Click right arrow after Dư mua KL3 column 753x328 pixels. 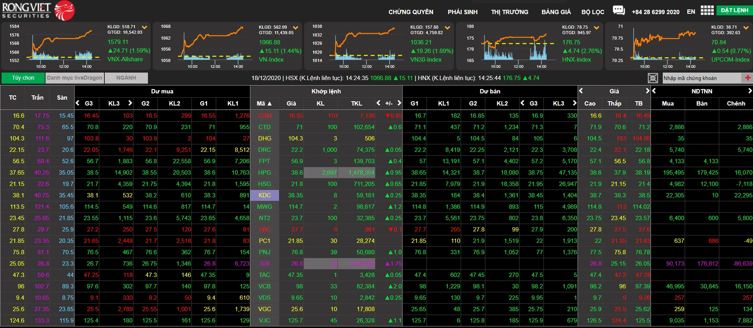coord(130,103)
